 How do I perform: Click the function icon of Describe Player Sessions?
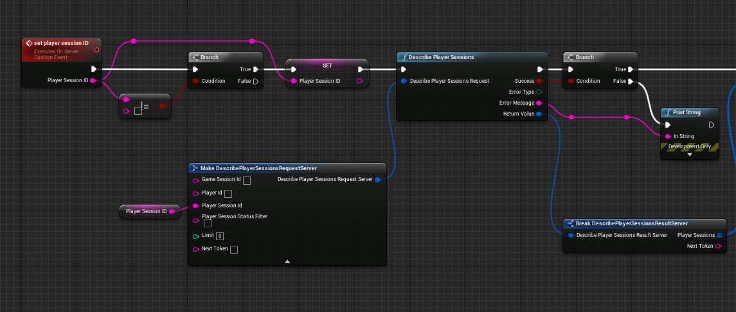click(x=404, y=57)
